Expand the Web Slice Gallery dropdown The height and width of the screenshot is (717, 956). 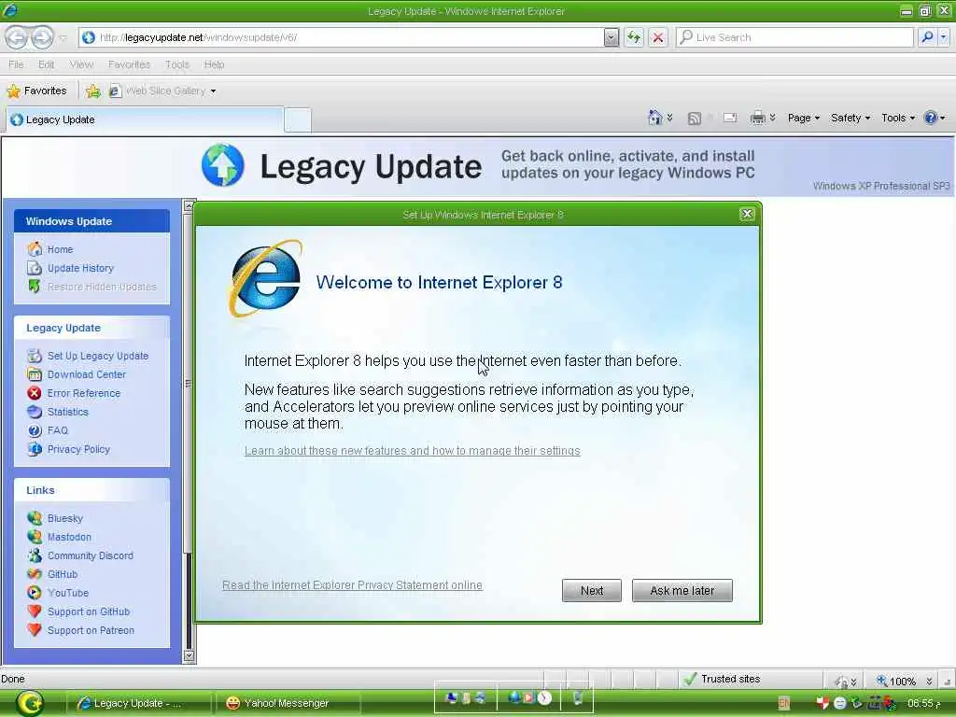click(x=213, y=91)
